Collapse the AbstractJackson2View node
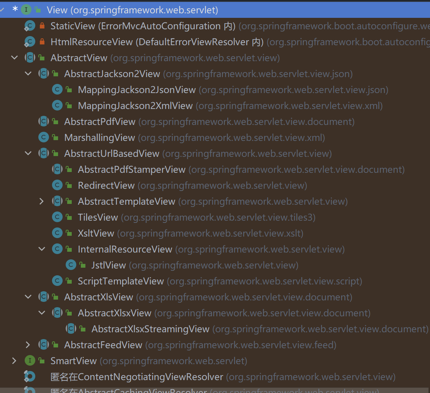Screen dimensions: 430x393 pyautogui.click(x=28, y=74)
